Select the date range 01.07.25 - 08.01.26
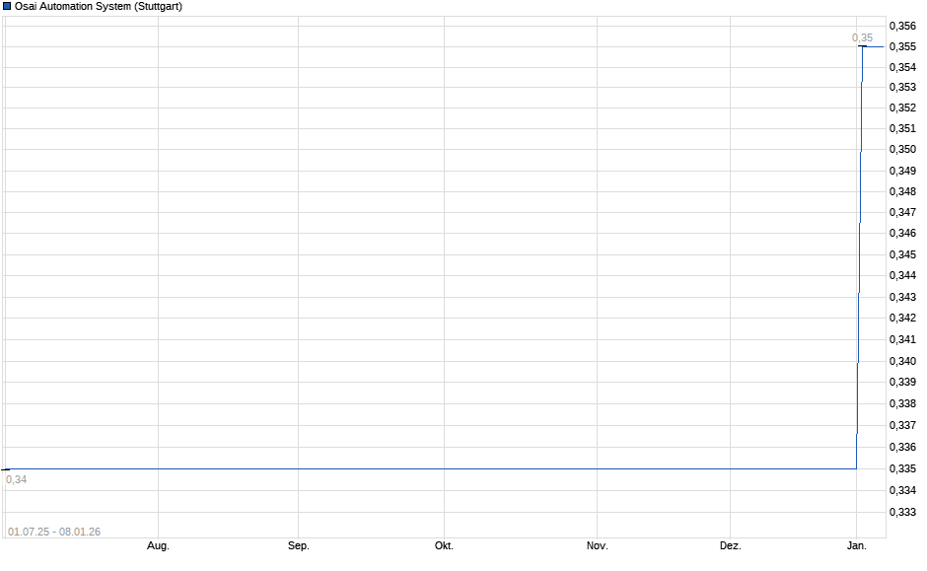927x571 pixels. tap(54, 532)
